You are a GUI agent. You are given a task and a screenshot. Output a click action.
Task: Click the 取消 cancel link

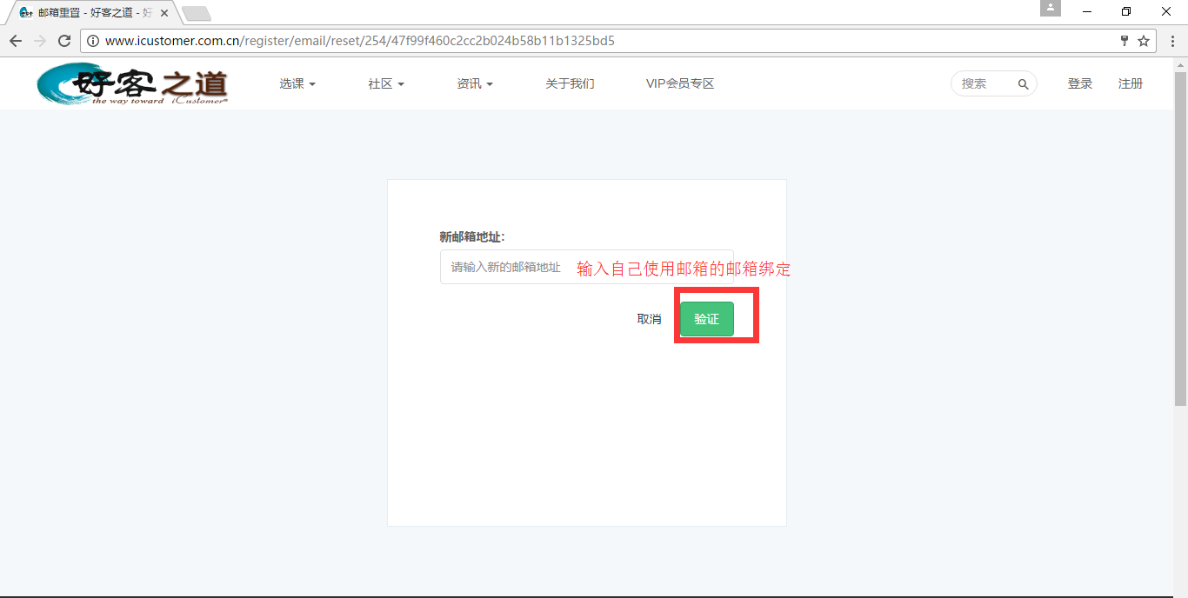coord(649,319)
